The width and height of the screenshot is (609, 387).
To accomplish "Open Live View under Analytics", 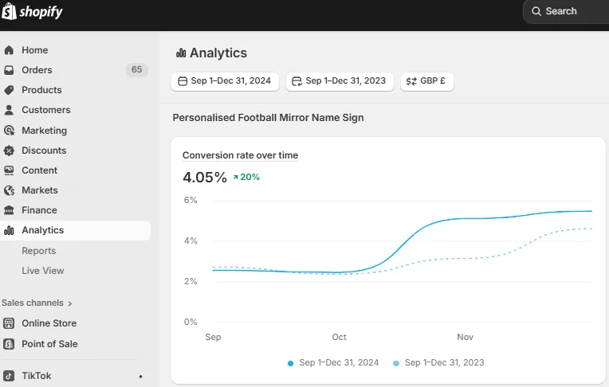I will click(x=42, y=271).
